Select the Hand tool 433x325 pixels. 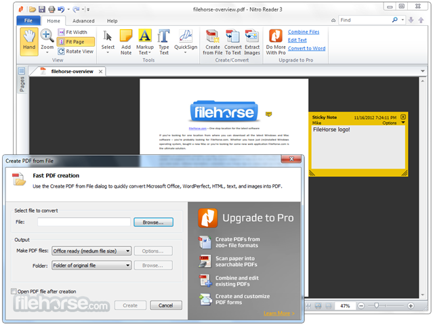coord(29,42)
